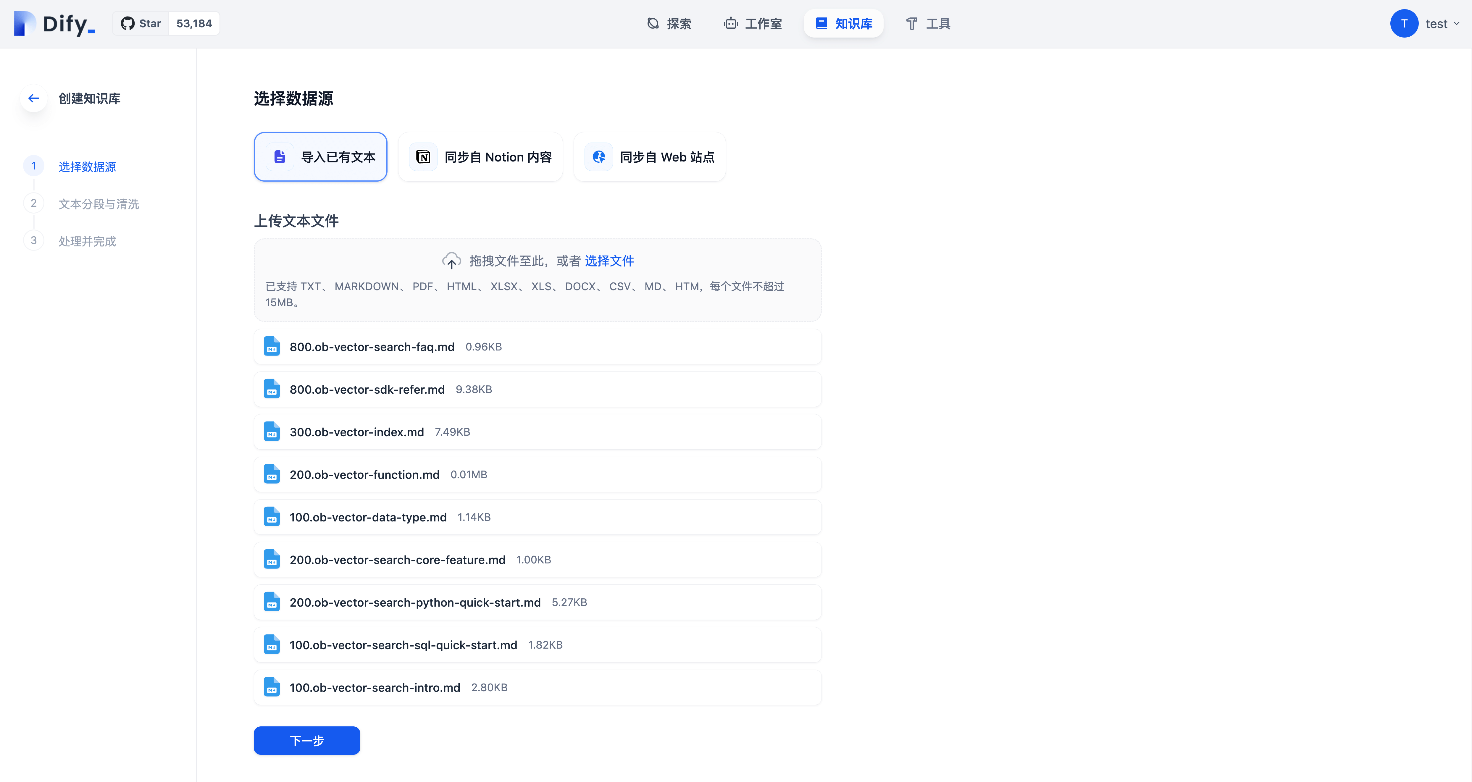
Task: Select file 200.ob-vector-function.md
Action: [538, 475]
